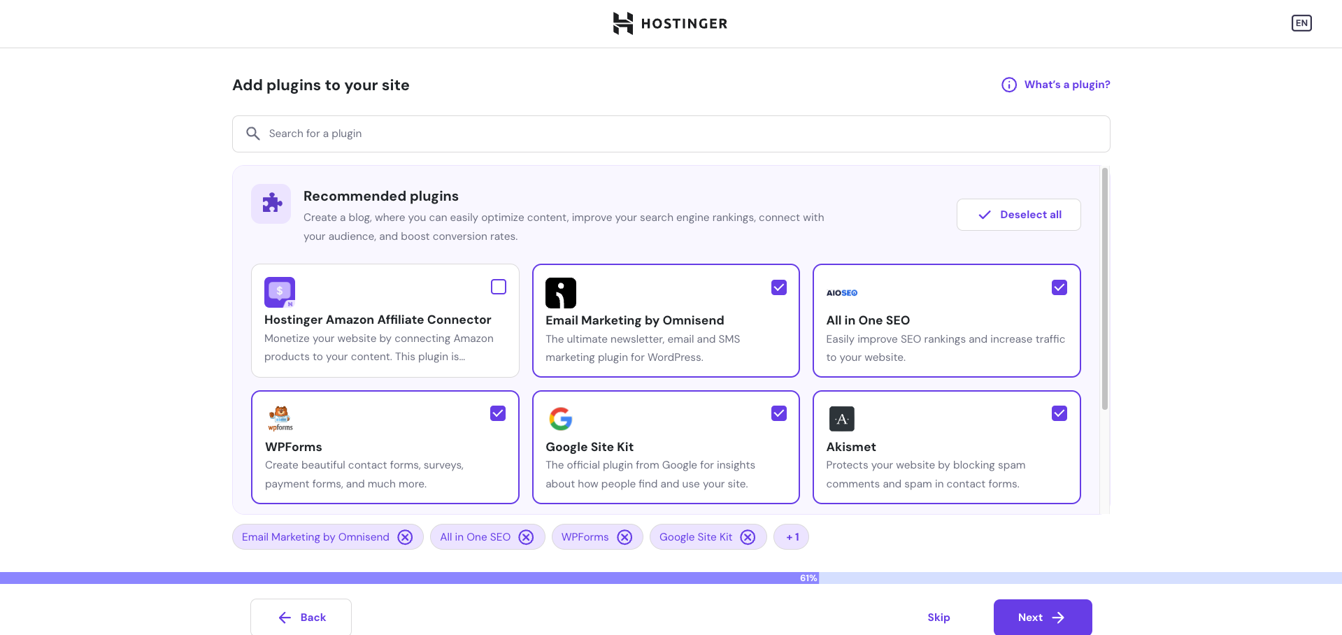Click the puzzle piece Recommended plugins icon
Screen dimensions: 1342x635
271,204
